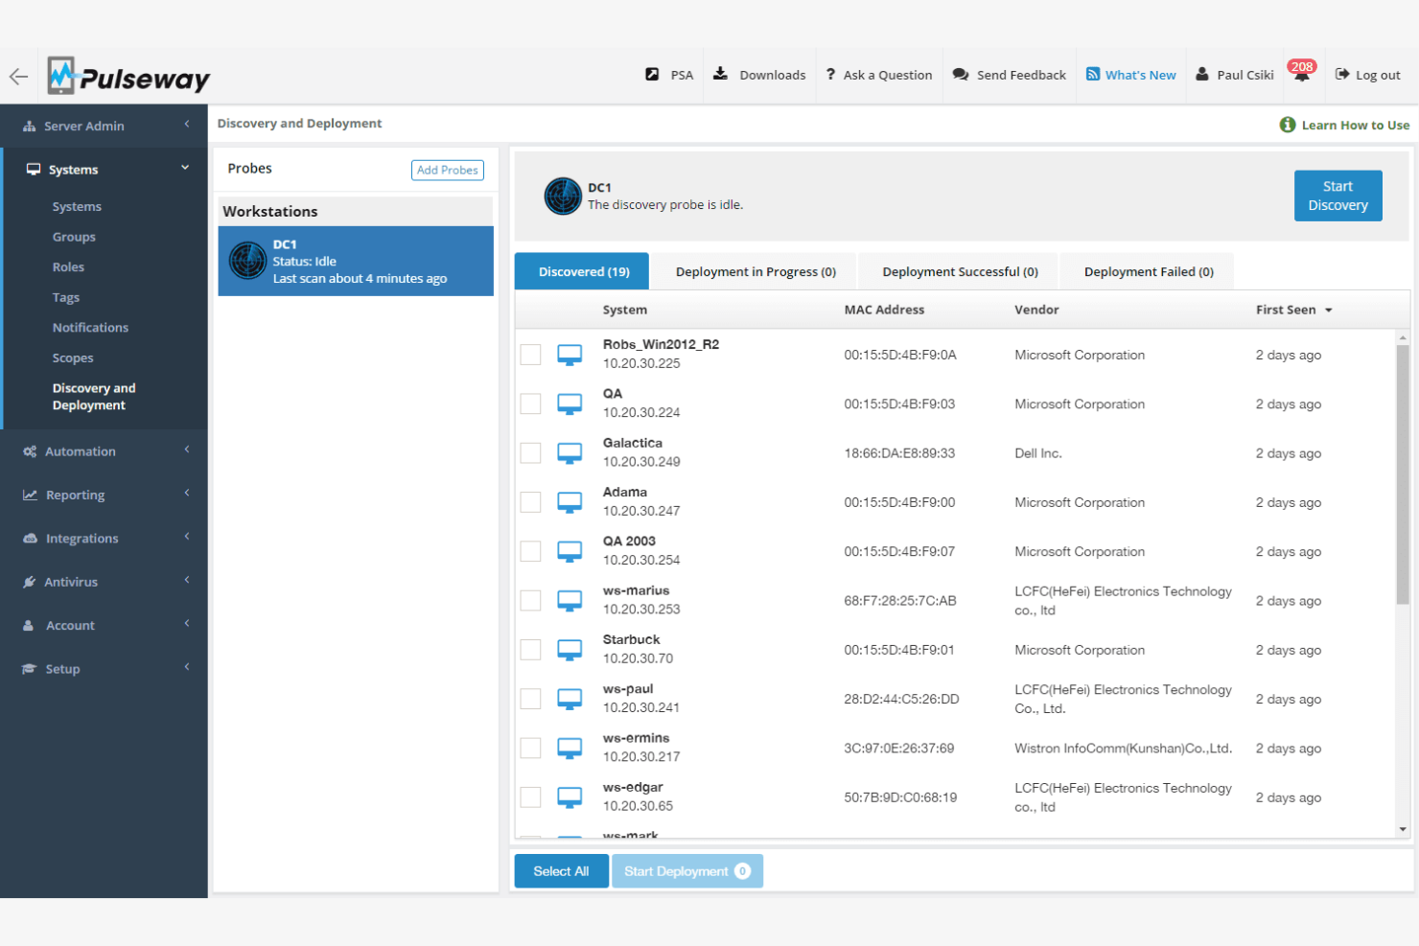
Task: Expand the Setup section chevron
Action: coord(187,667)
